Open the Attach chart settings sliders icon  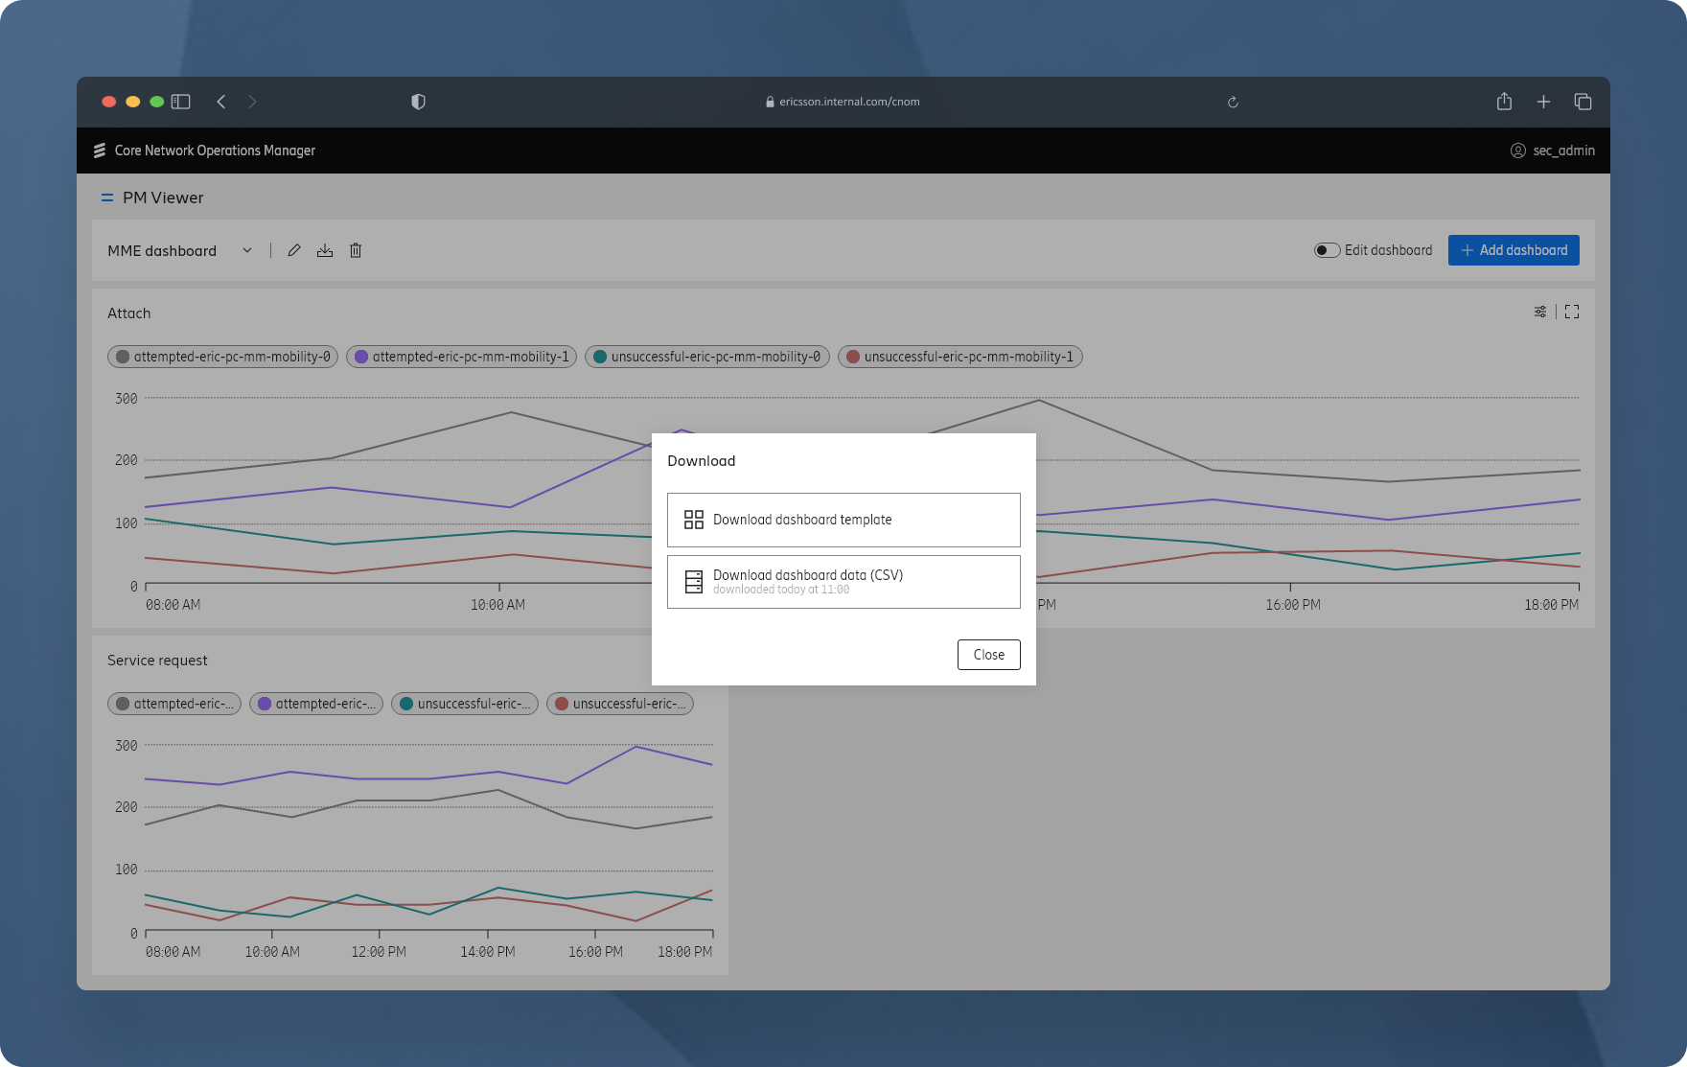(1540, 312)
